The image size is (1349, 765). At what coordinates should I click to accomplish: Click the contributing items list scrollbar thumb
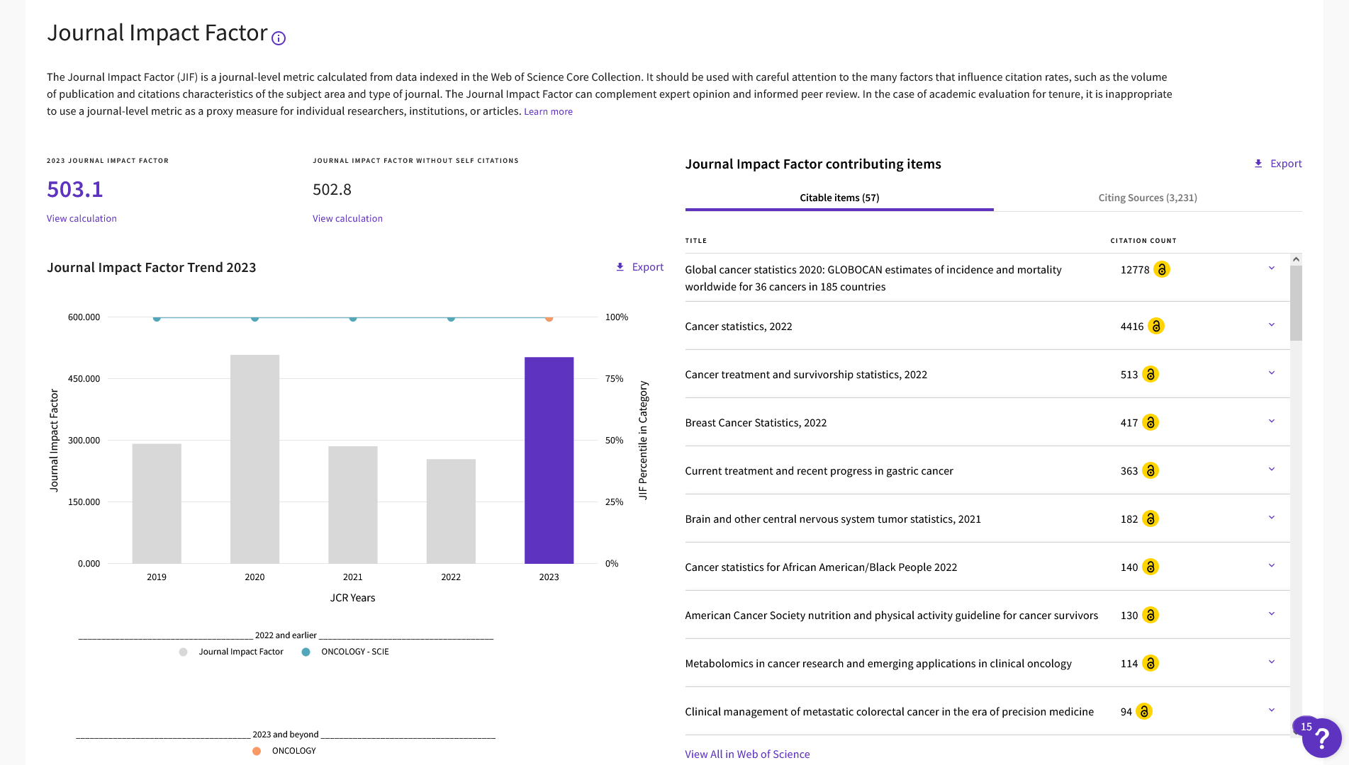1296,303
